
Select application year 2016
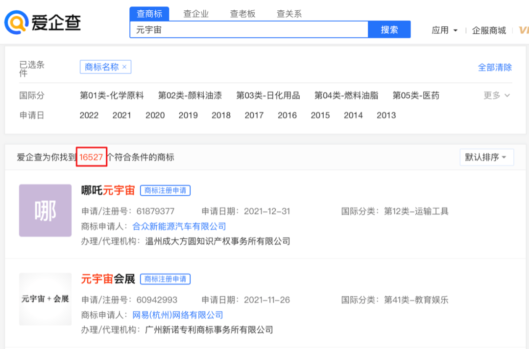(x=288, y=116)
